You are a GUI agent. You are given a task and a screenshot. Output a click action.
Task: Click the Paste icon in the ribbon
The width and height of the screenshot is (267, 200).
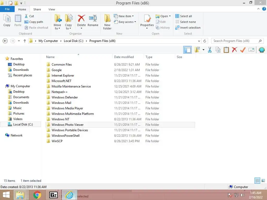pos(18,18)
